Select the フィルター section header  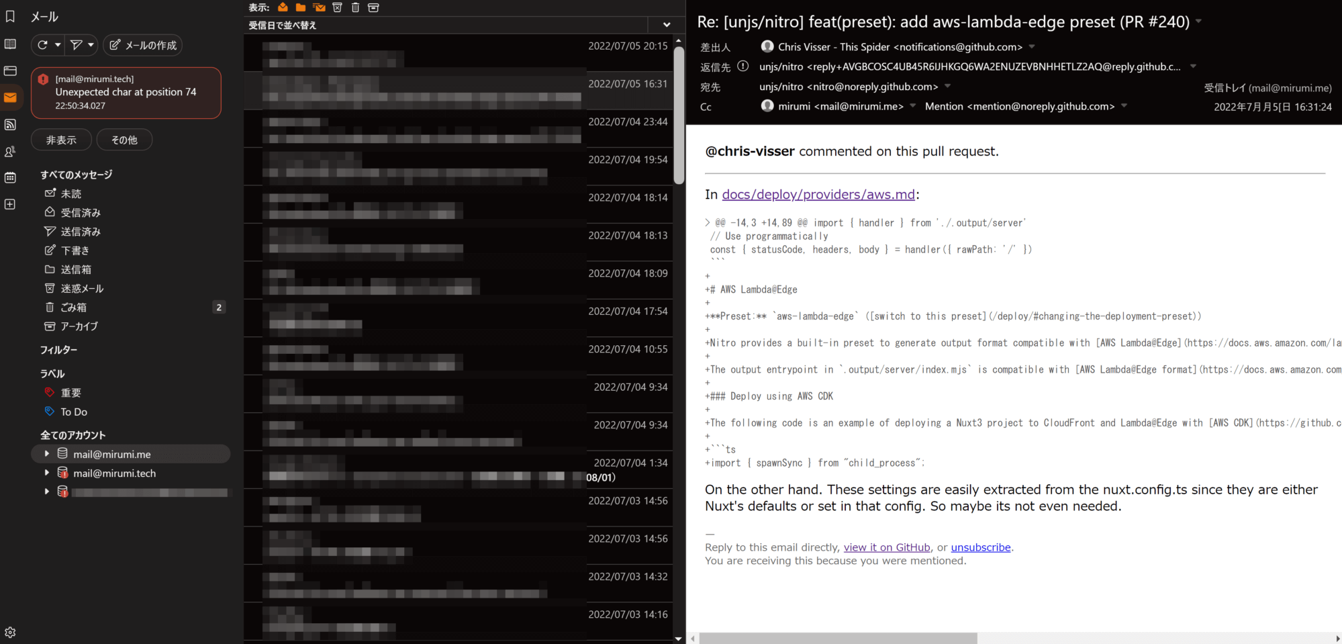[x=58, y=349]
